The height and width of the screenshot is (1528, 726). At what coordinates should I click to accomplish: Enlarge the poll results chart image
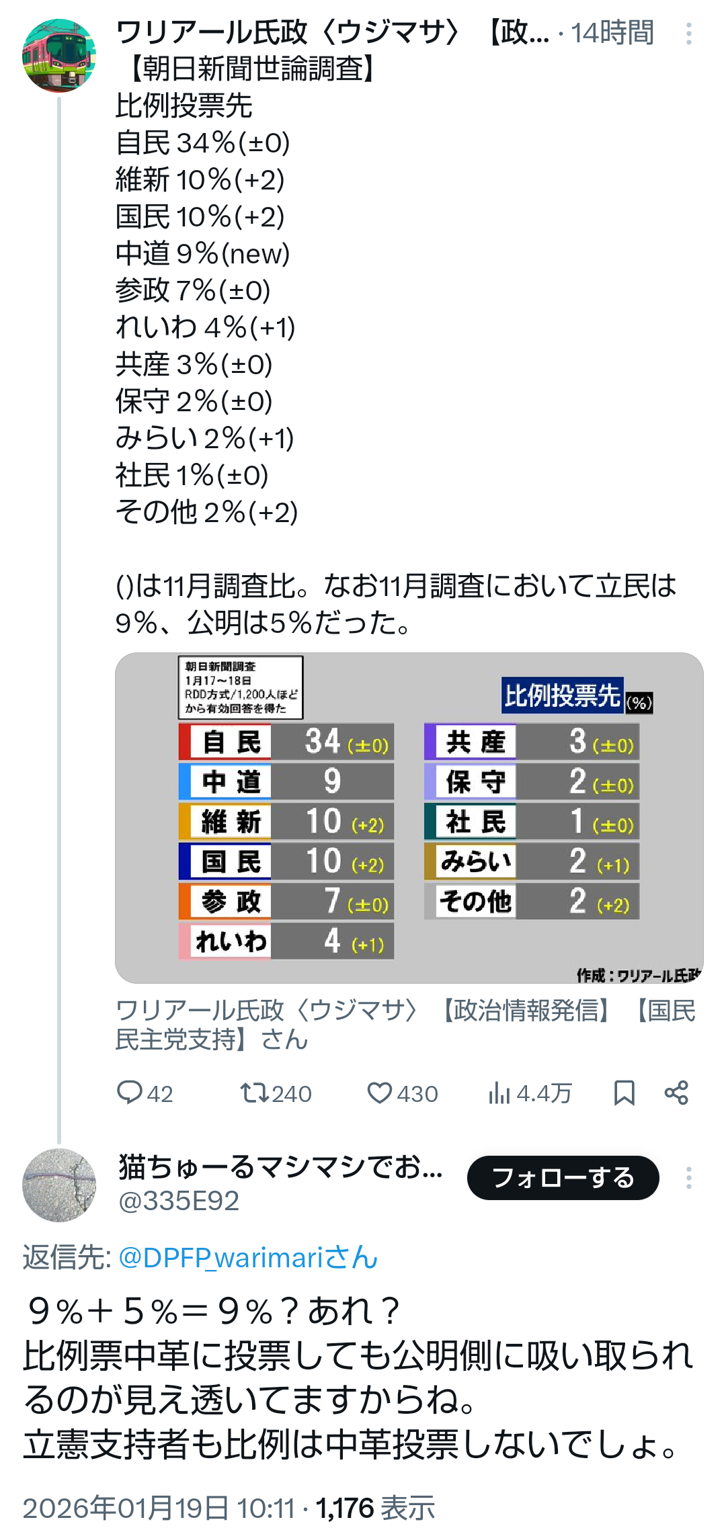click(409, 818)
